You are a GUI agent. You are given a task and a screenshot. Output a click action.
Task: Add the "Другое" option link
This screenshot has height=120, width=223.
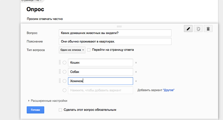coord(169,90)
